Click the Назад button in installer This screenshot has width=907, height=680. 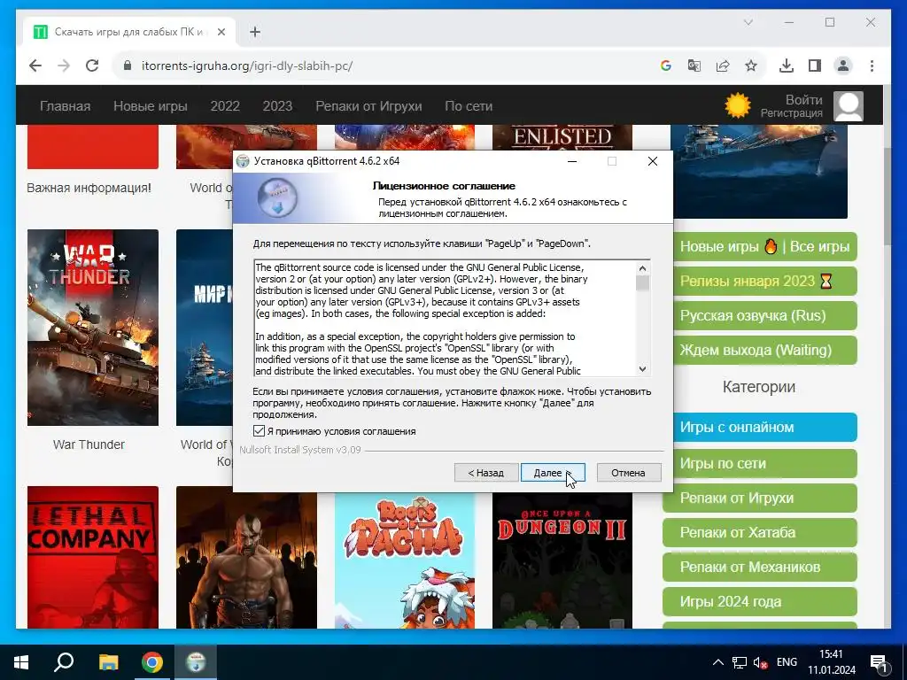[x=485, y=473]
